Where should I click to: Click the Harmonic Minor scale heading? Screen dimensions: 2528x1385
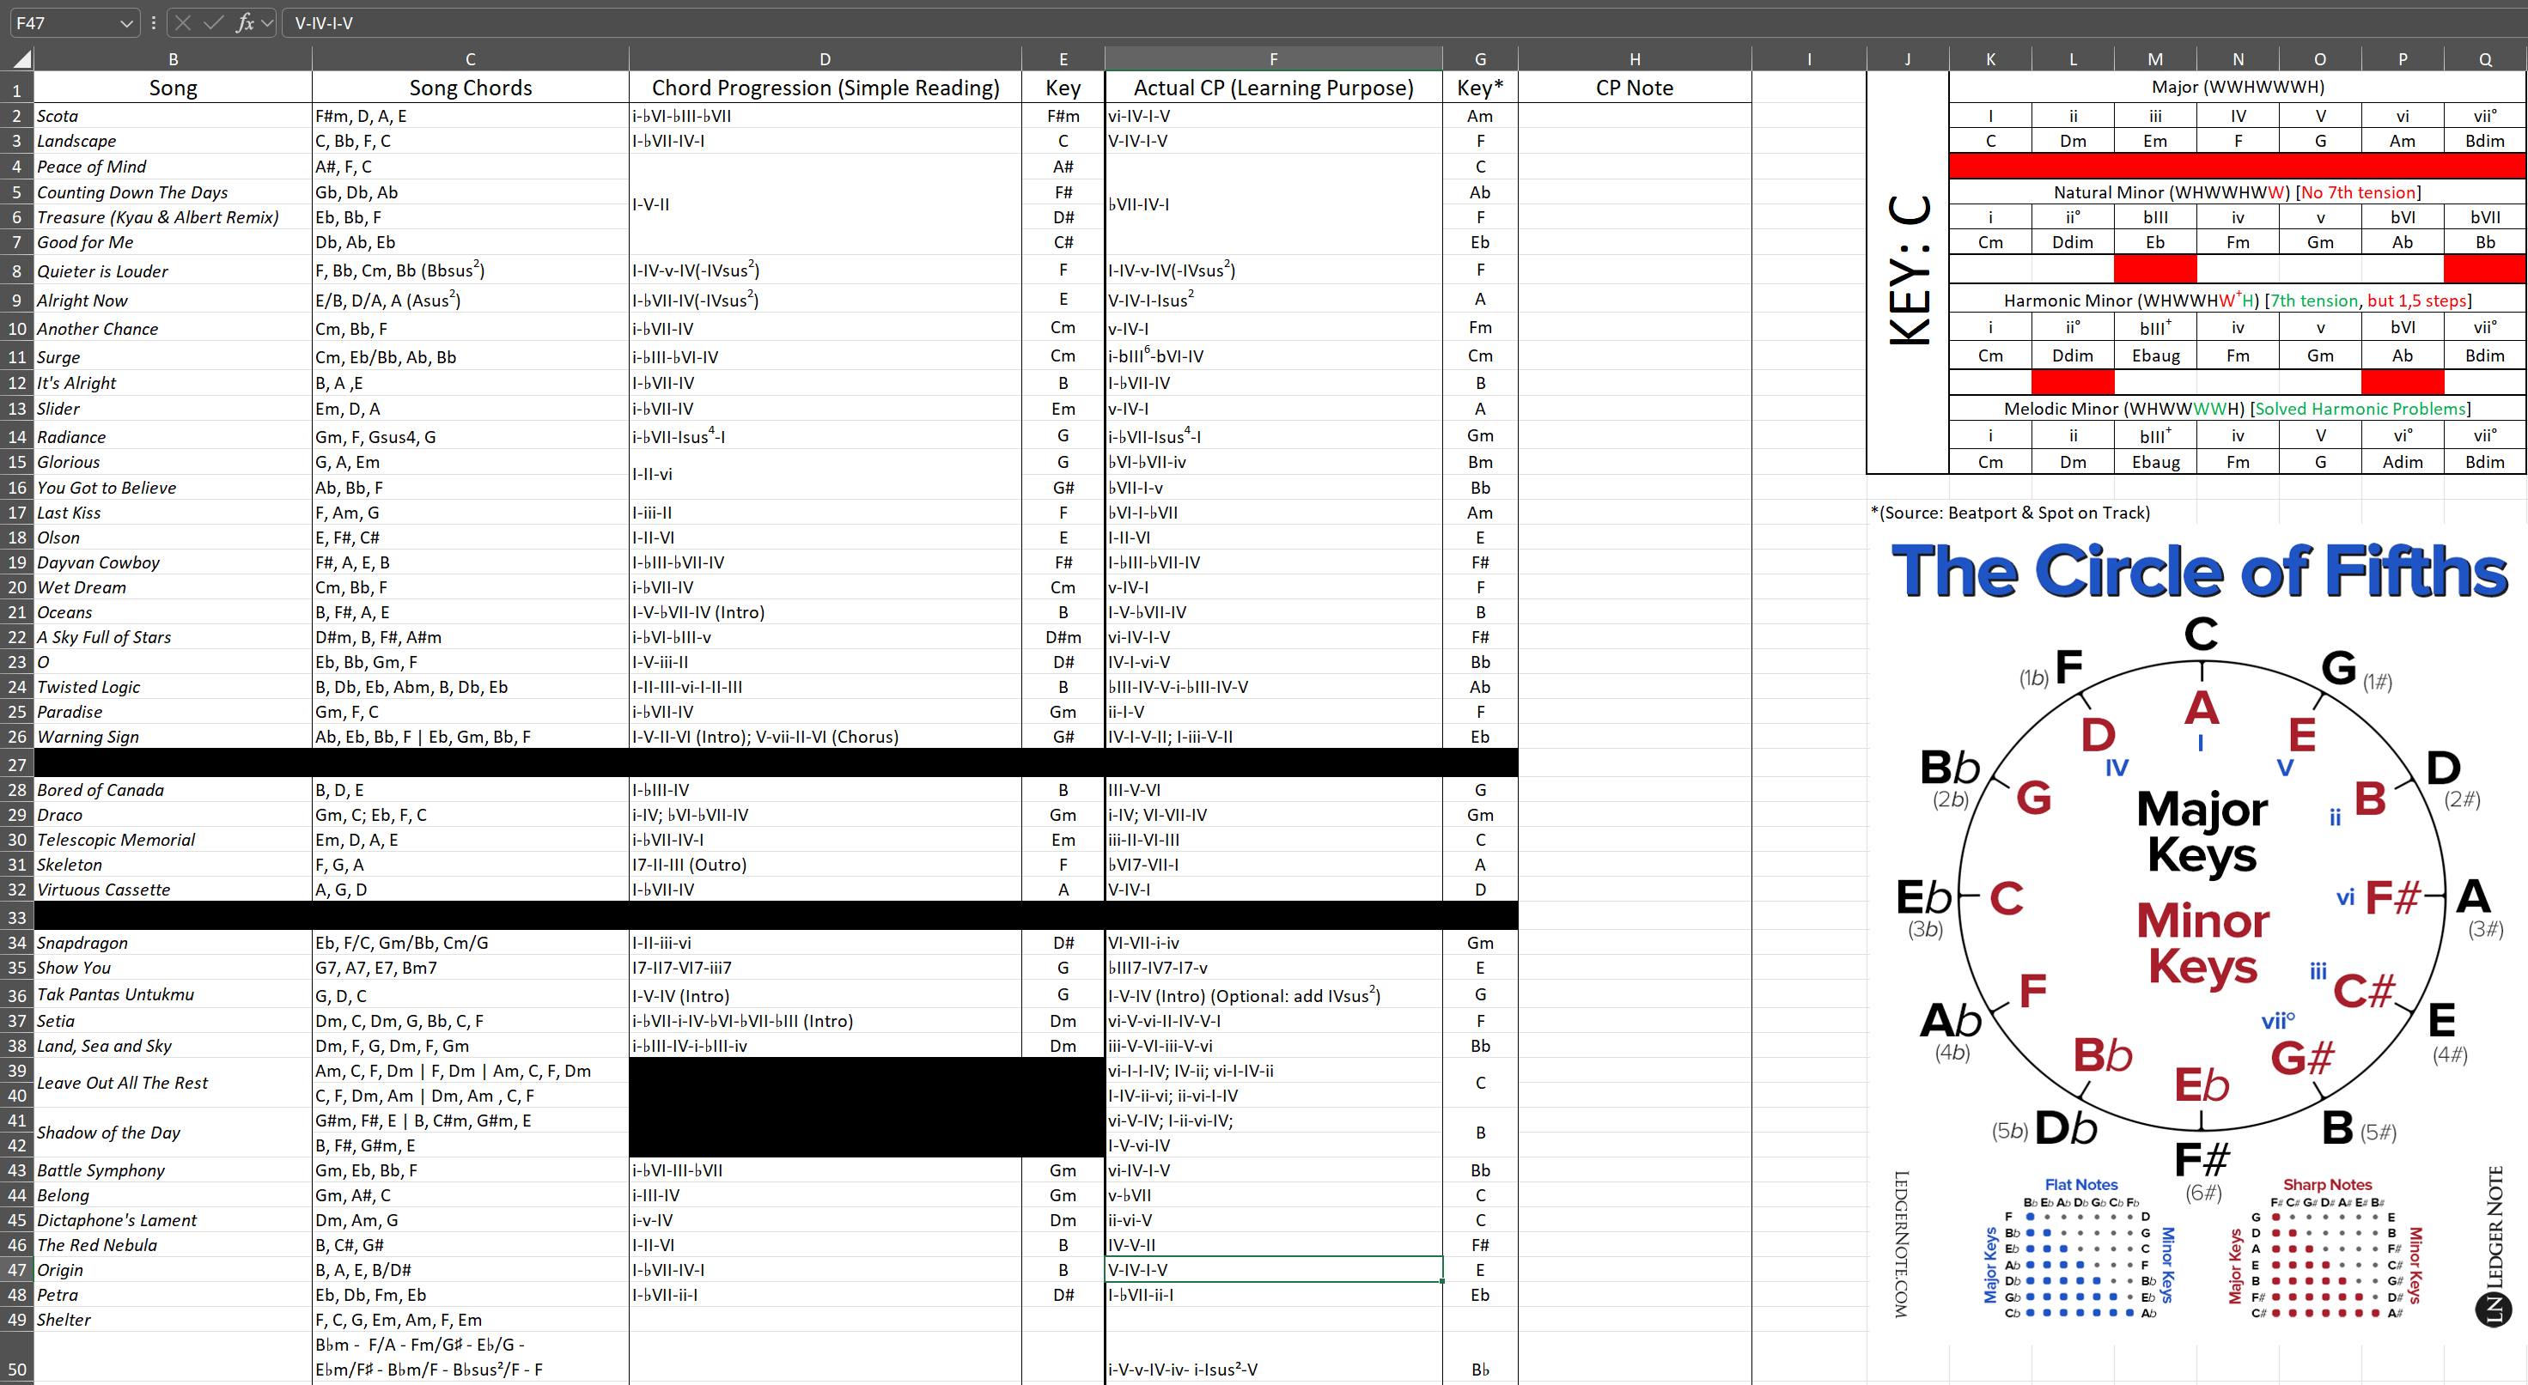point(2238,301)
